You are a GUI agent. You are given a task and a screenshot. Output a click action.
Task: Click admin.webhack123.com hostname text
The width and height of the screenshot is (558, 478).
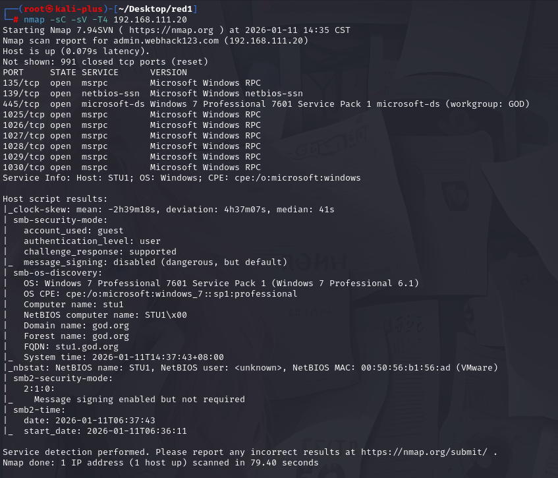tap(166, 41)
